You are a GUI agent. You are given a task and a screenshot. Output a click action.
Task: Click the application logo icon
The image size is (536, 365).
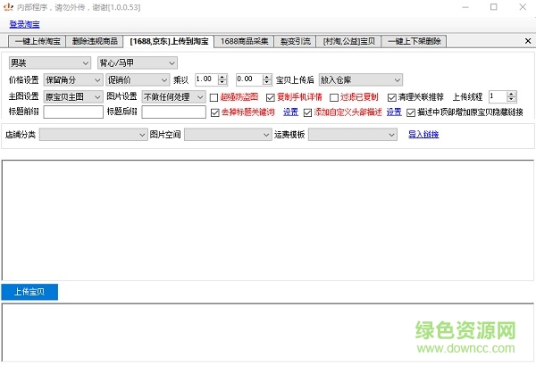tap(8, 7)
